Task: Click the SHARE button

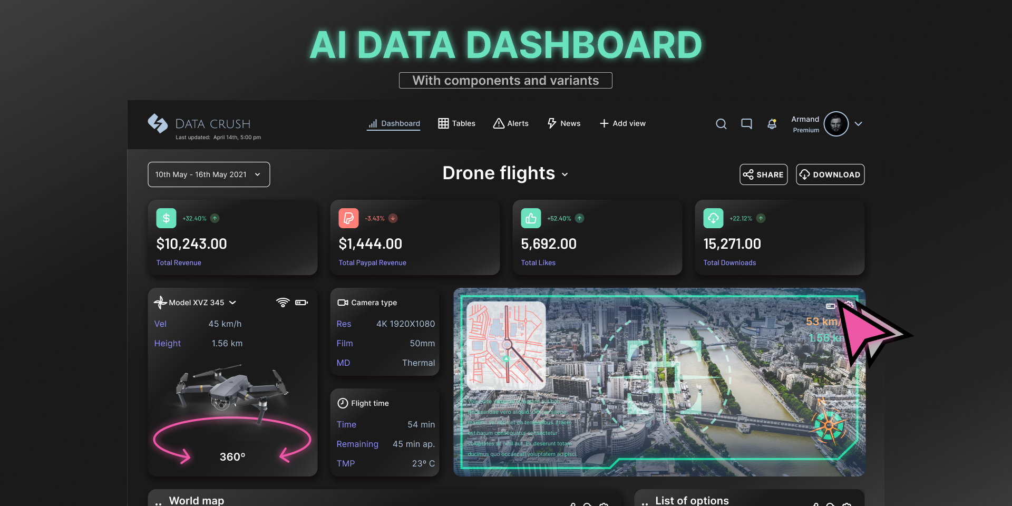Action: pyautogui.click(x=763, y=174)
